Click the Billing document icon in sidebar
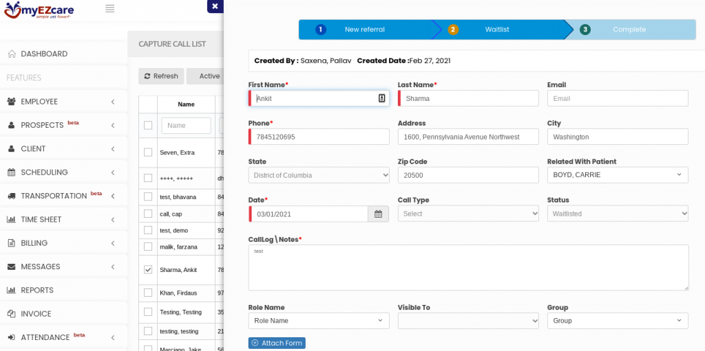The width and height of the screenshot is (705, 351). pyautogui.click(x=11, y=243)
